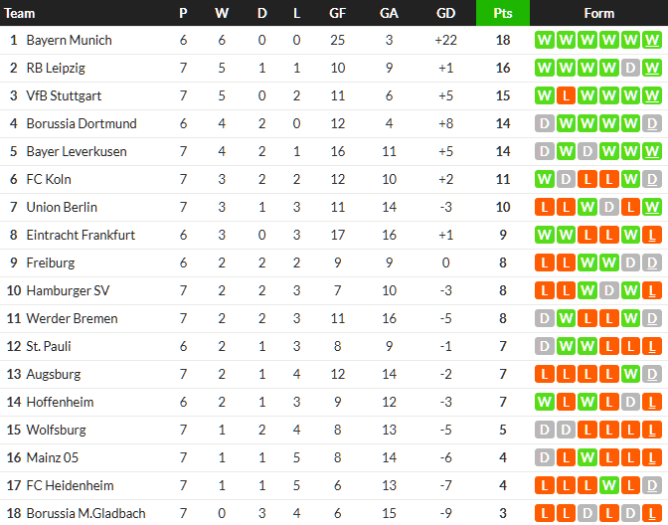Click the Team column header

pyautogui.click(x=20, y=13)
